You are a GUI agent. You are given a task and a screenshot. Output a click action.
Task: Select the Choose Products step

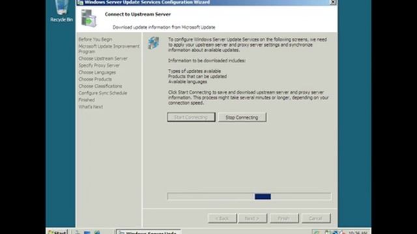[x=95, y=79]
